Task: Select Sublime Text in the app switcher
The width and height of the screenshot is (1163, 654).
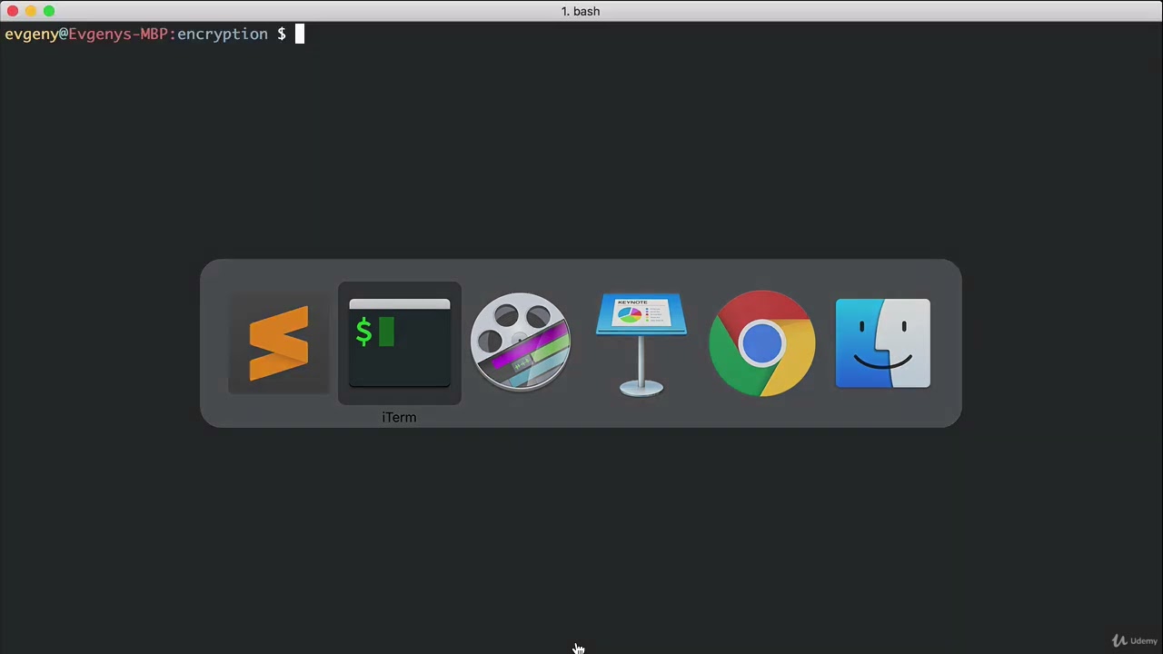Action: 279,343
